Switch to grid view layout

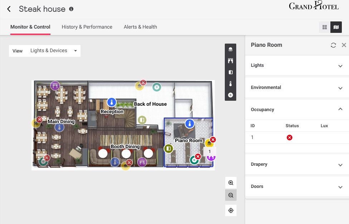325,27
